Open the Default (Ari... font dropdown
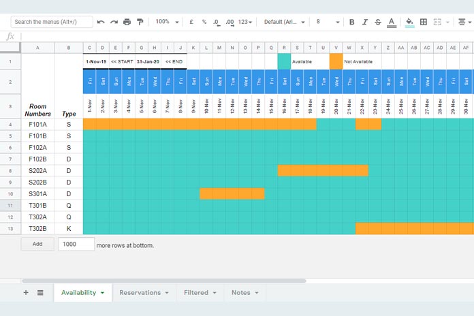Screen dimensions: 474x316 click(x=285, y=22)
